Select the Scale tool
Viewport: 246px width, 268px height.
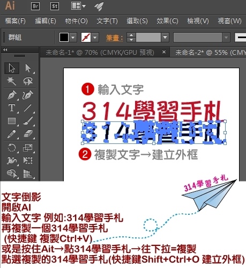tap(28, 148)
